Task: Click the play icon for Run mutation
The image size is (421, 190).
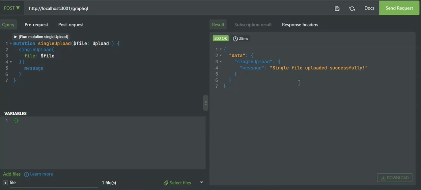Action: point(16,37)
